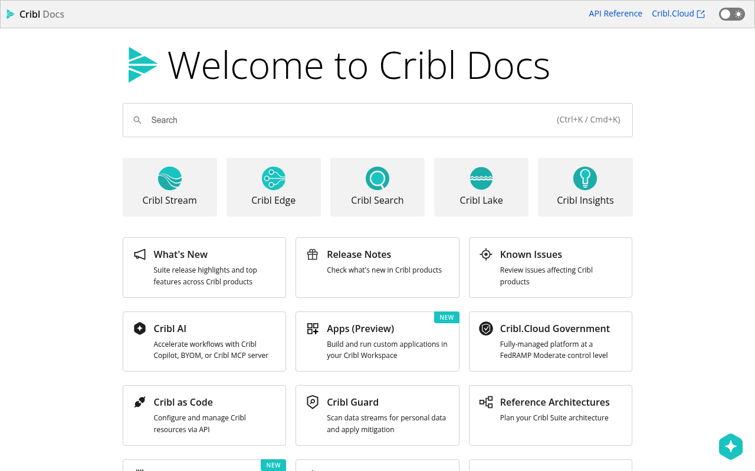Click the Cribl AI hexagon sparkle icon

(x=140, y=329)
